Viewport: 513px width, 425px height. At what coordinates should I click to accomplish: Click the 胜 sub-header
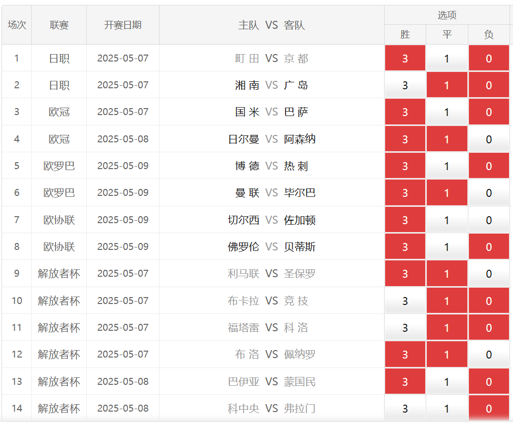[405, 34]
